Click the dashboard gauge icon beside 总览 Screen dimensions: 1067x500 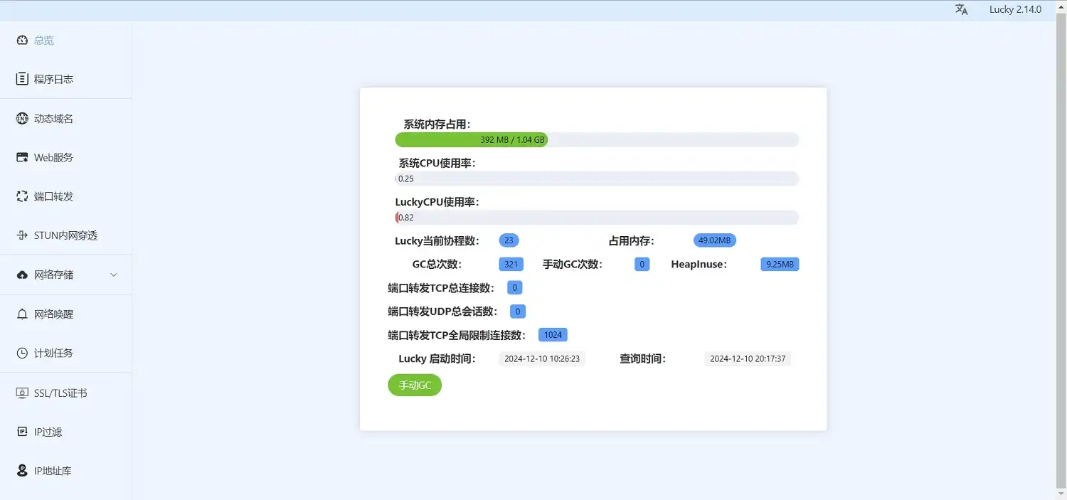pos(22,41)
